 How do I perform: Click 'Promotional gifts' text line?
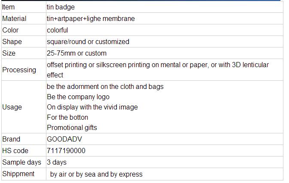[x=72, y=127]
